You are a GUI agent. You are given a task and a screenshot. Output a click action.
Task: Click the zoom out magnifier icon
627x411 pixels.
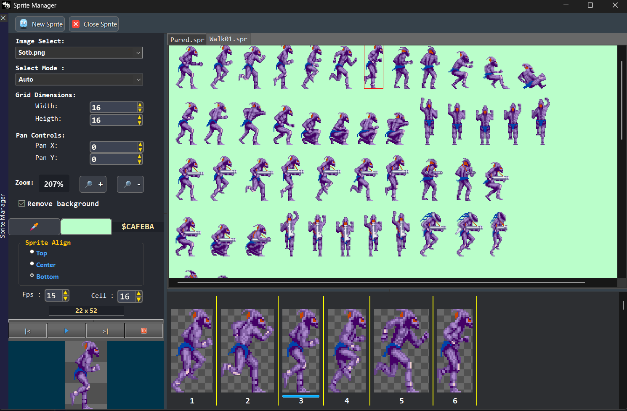[130, 184]
